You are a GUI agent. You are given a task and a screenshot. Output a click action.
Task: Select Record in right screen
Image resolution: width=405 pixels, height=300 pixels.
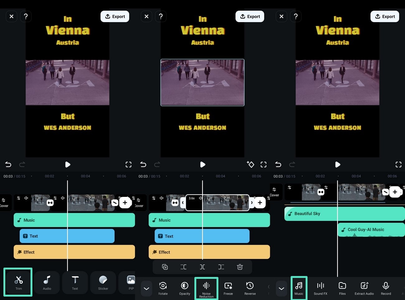click(386, 288)
